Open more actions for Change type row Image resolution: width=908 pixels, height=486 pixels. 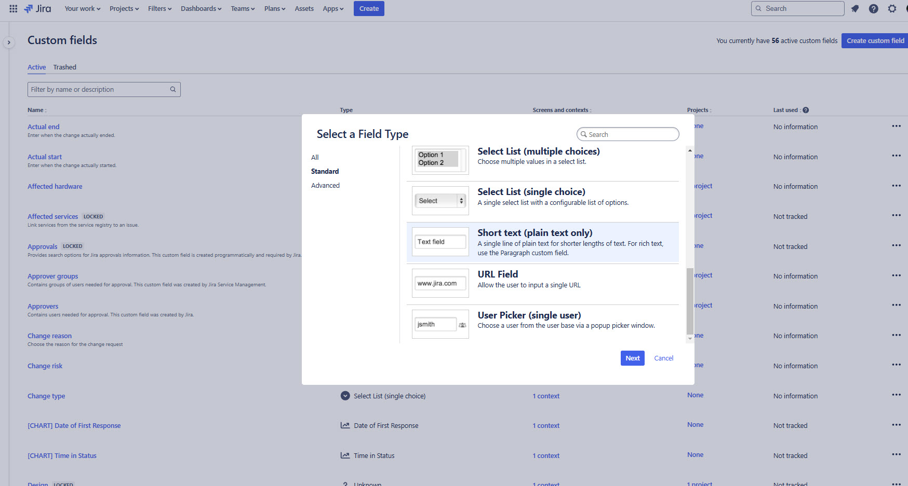(x=897, y=395)
